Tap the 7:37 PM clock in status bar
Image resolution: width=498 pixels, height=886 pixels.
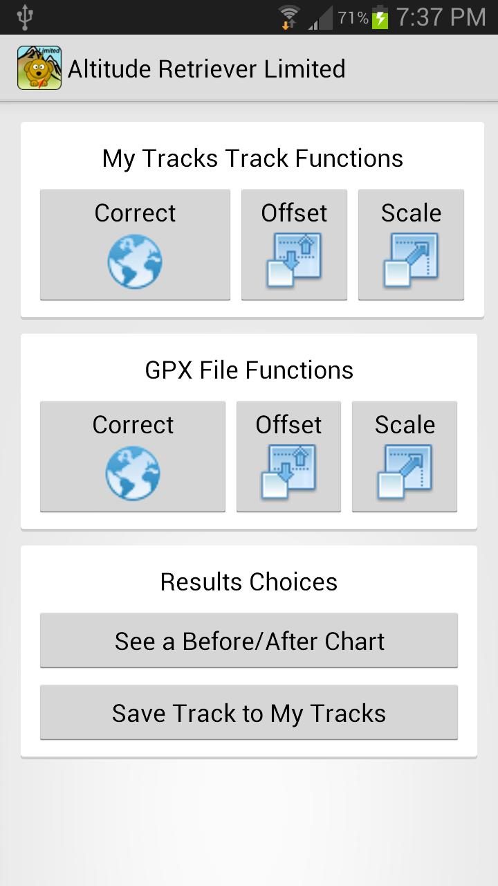[x=441, y=17]
